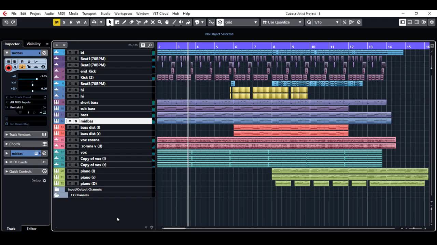Select the Comp hand tool
This screenshot has width=437, height=245.
[x=167, y=22]
